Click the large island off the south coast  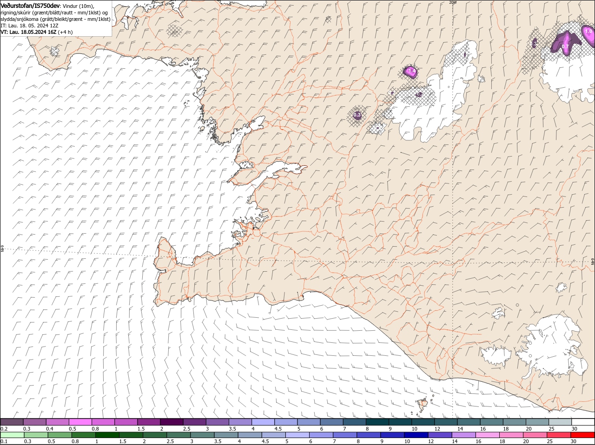(x=423, y=406)
